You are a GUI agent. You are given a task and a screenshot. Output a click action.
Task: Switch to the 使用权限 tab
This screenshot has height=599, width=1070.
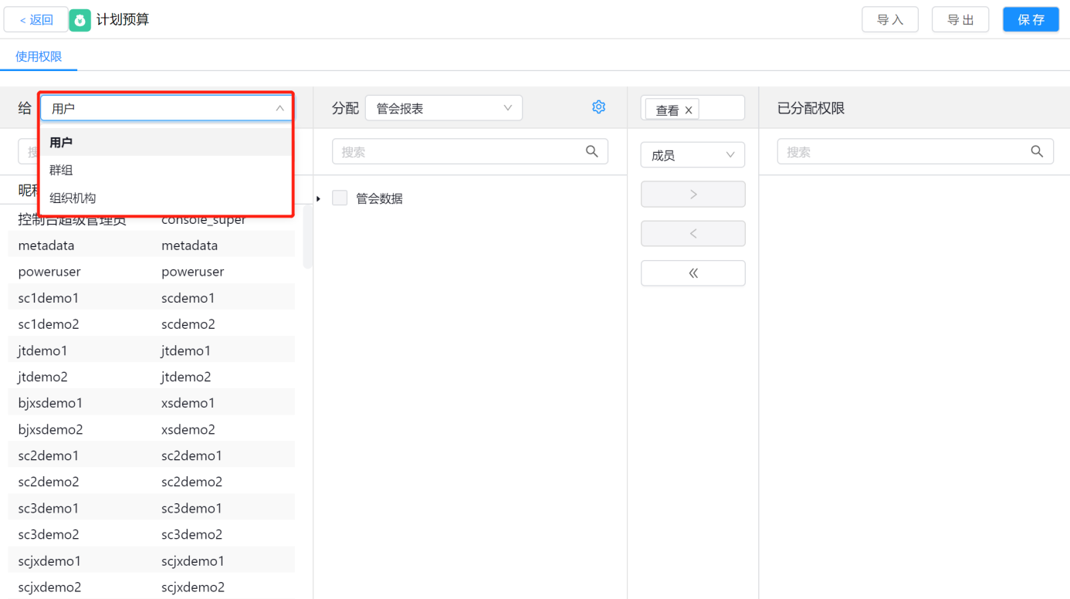tap(39, 56)
